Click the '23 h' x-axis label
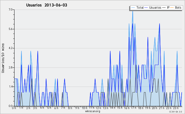 [x=175, y=108]
